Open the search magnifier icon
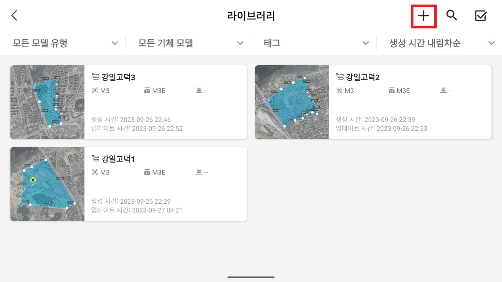 click(452, 15)
